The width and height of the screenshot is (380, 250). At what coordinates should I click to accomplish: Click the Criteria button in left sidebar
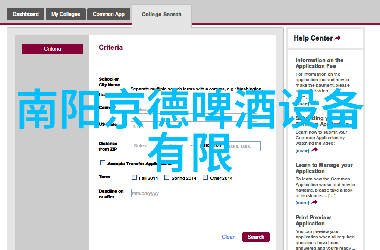tap(53, 49)
